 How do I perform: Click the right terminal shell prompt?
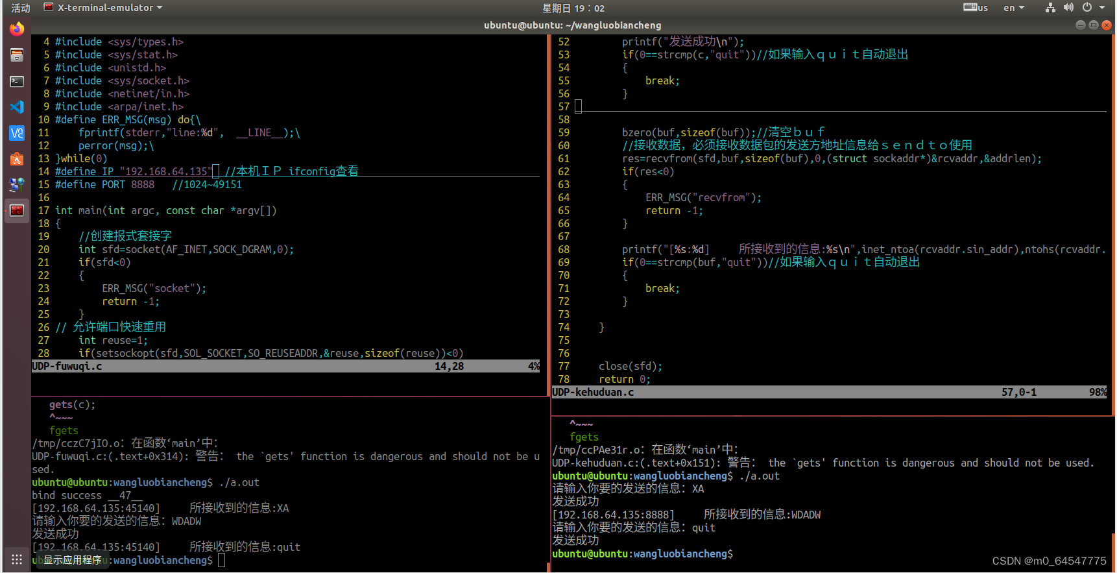click(643, 554)
